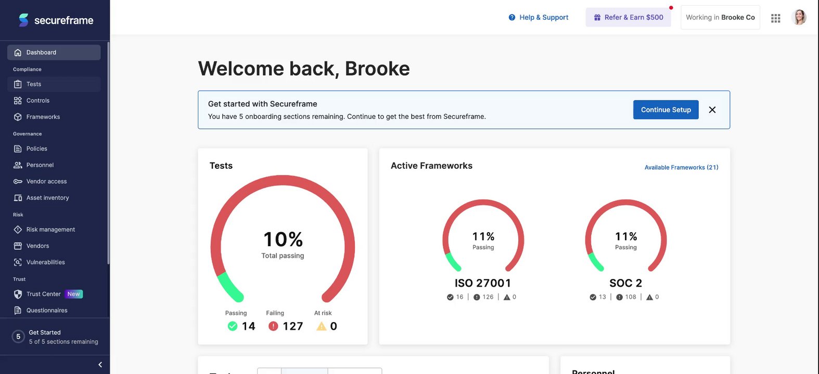Open the Dashboard home icon
Screen dimensions: 819x374
[x=18, y=52]
